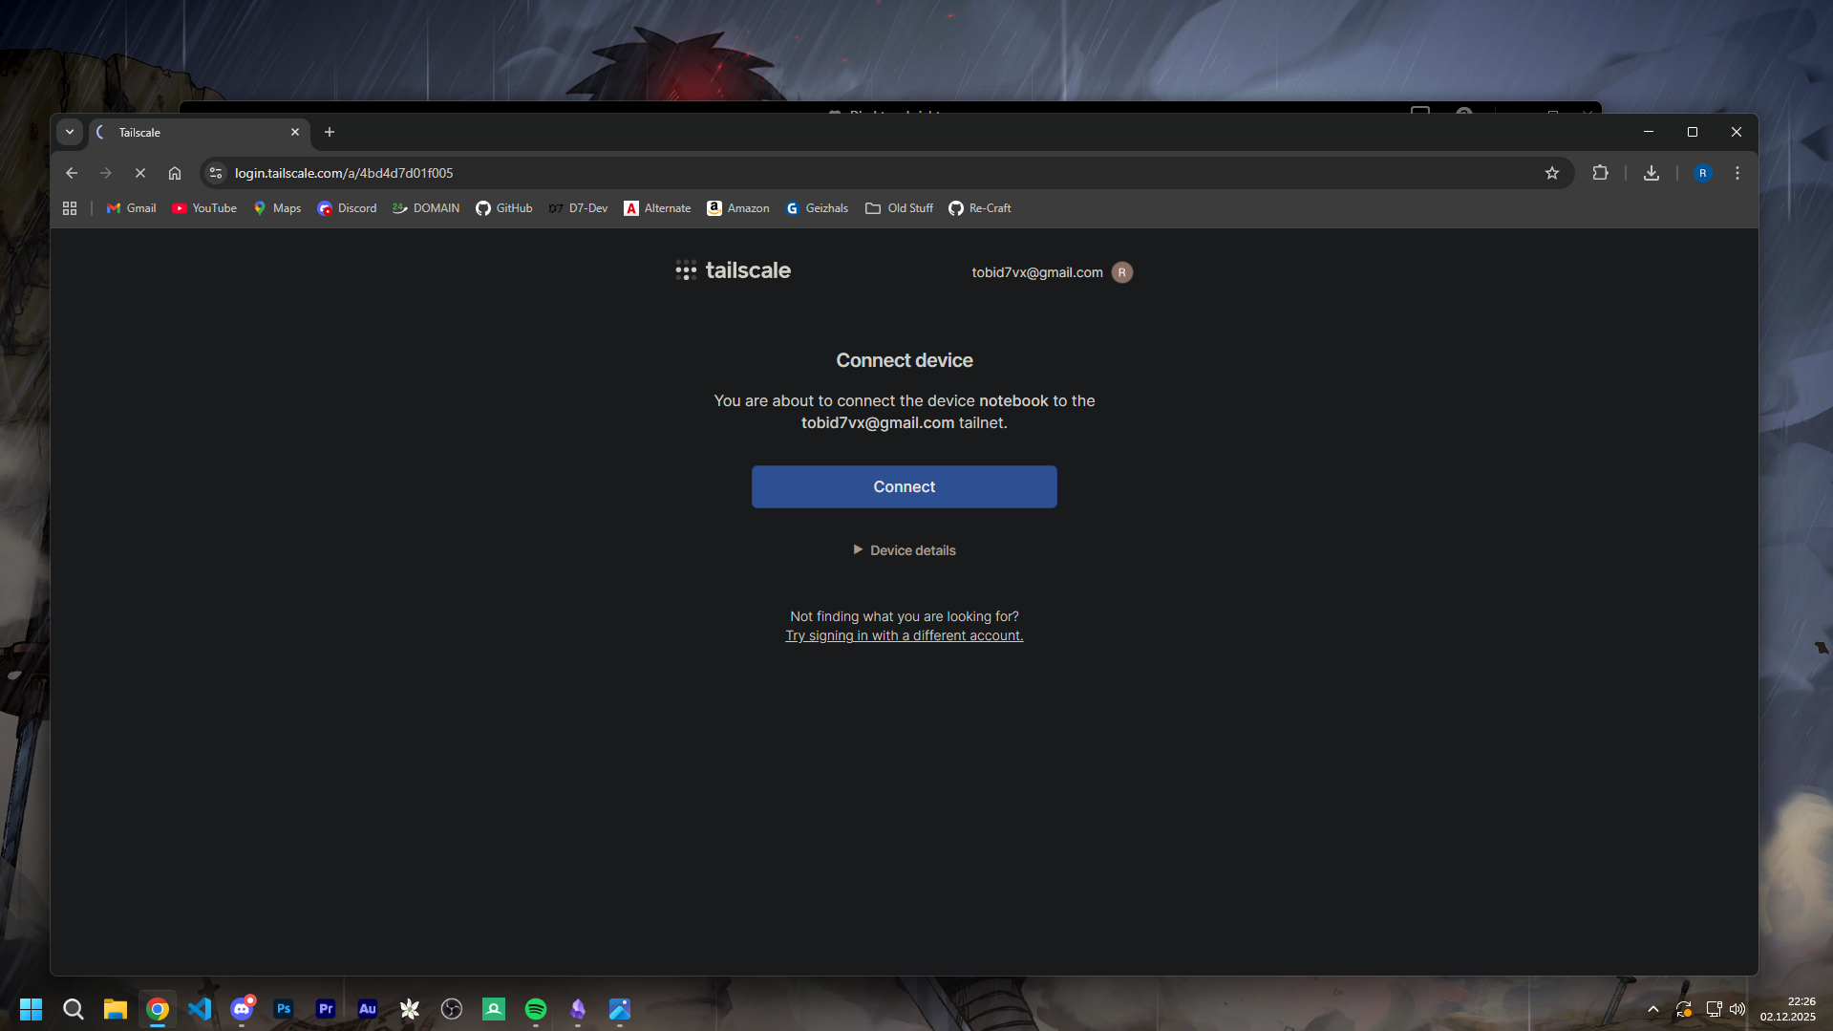Screen dimensions: 1833x1031
Task: Open Chrome's three-dot menu
Action: coord(1737,173)
